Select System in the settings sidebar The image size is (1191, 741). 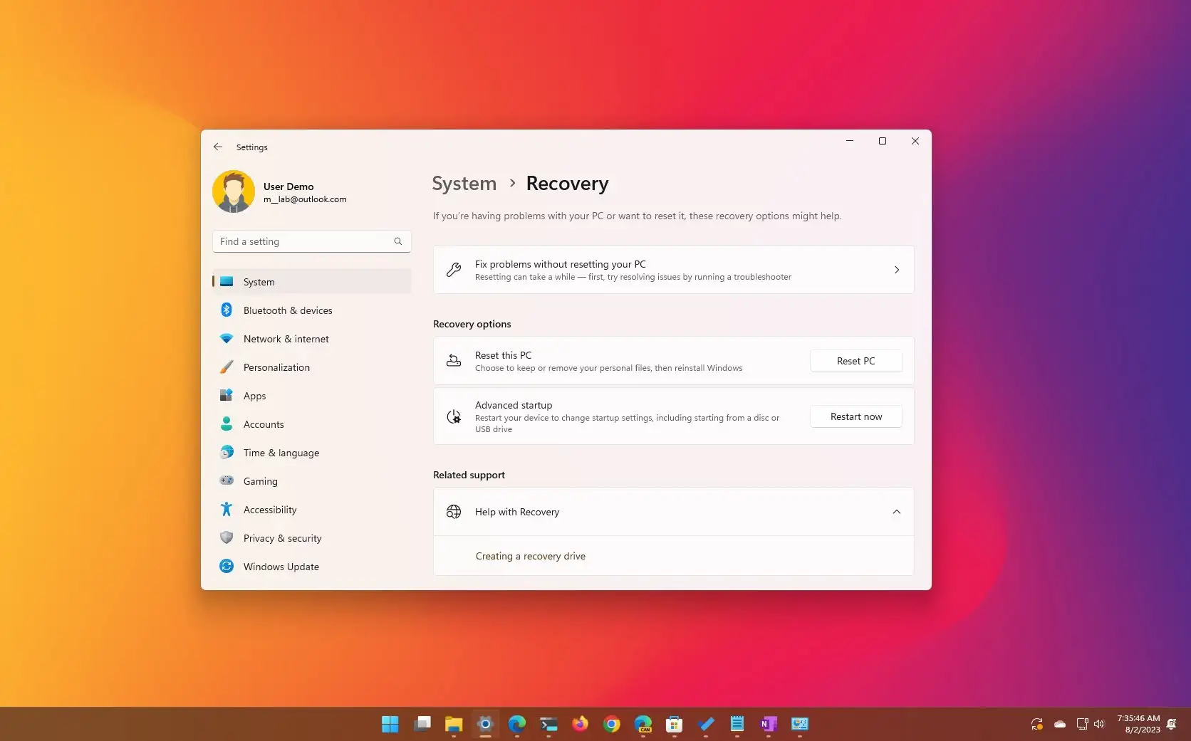click(258, 281)
